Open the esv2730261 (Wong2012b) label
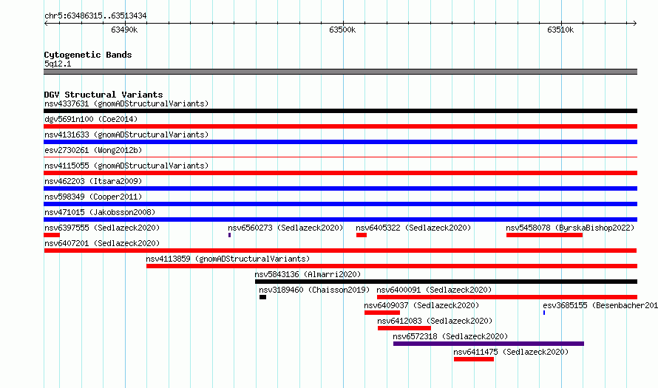Viewport: 658px width, 388px height. coord(93,150)
